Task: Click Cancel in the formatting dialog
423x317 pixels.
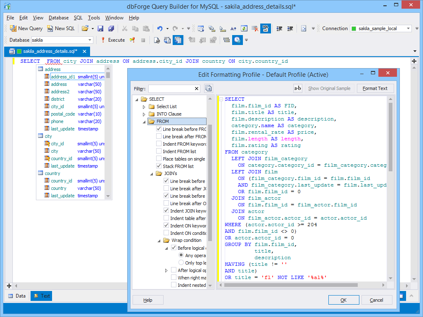Action: tap(376, 300)
